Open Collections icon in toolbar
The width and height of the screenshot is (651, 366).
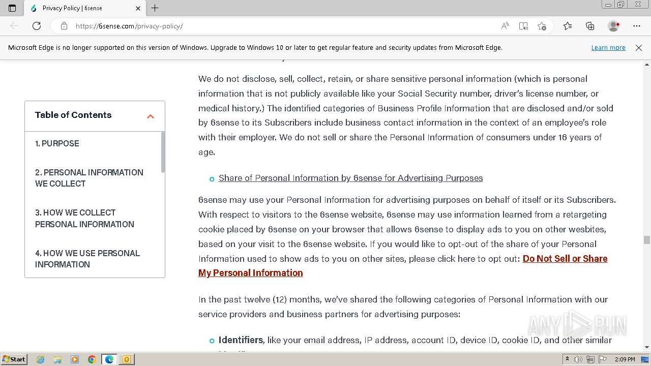pos(590,26)
